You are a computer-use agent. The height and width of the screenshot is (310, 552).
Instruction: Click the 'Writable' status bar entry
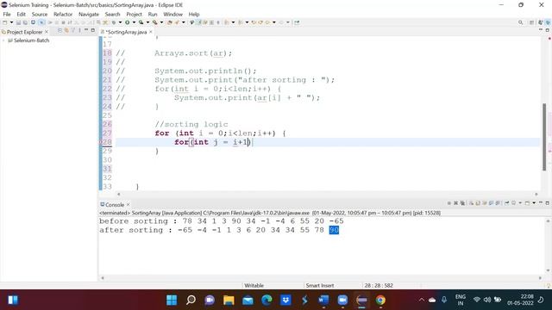tap(254, 285)
